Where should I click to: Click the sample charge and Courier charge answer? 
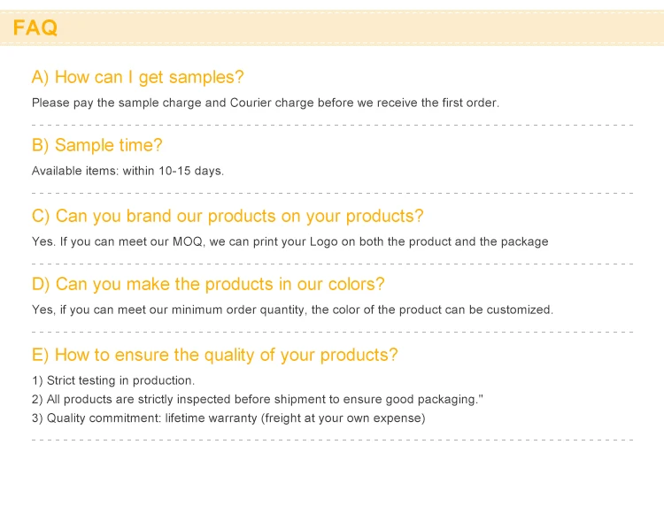click(x=266, y=103)
